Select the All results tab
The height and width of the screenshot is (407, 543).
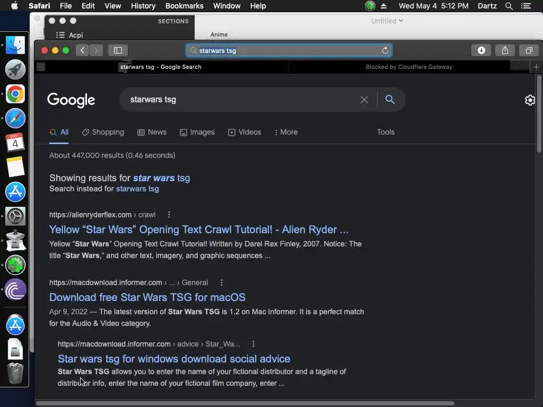tap(59, 132)
